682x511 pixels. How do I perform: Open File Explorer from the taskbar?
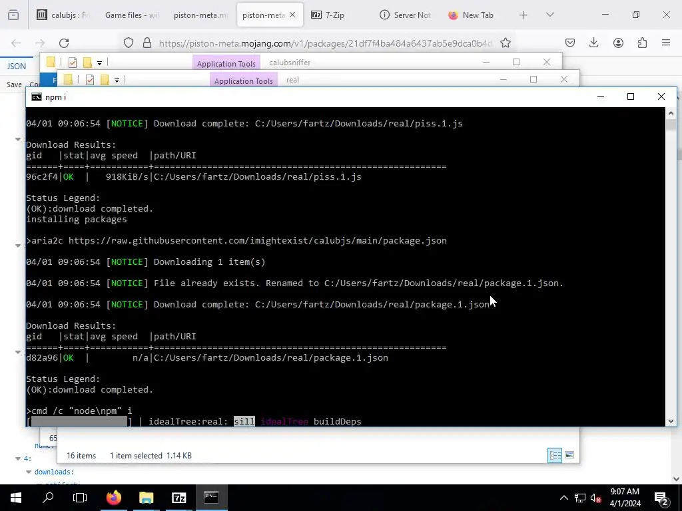pos(146,498)
